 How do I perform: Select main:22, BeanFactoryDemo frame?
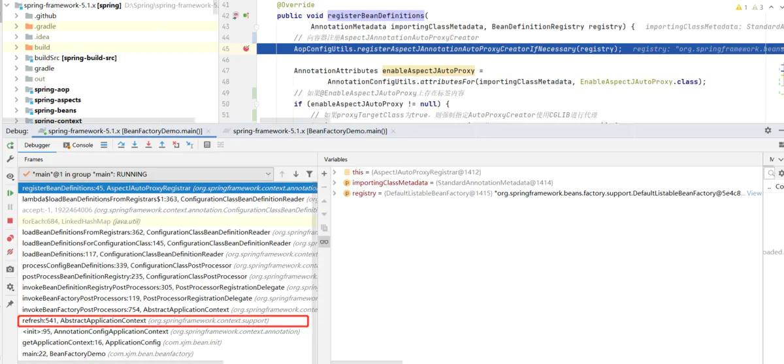click(x=168, y=354)
